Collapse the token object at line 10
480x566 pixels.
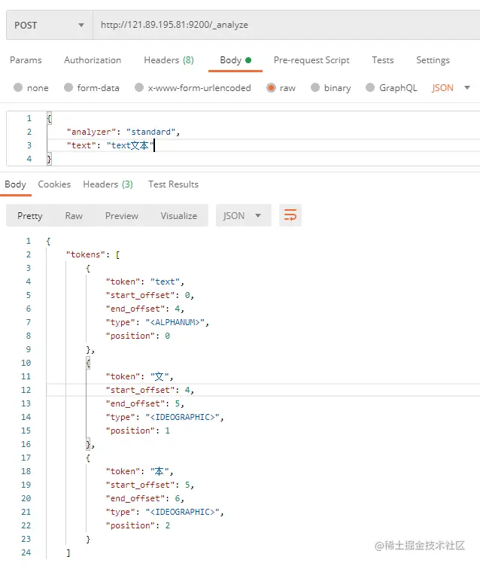(x=88, y=363)
